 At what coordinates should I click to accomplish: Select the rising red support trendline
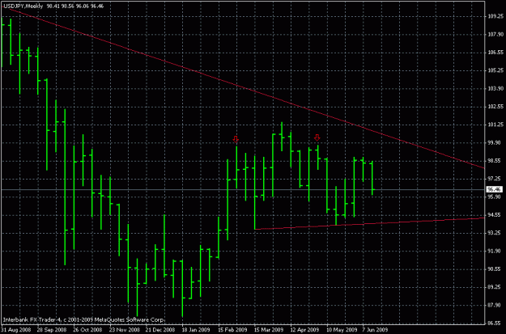coord(369,224)
